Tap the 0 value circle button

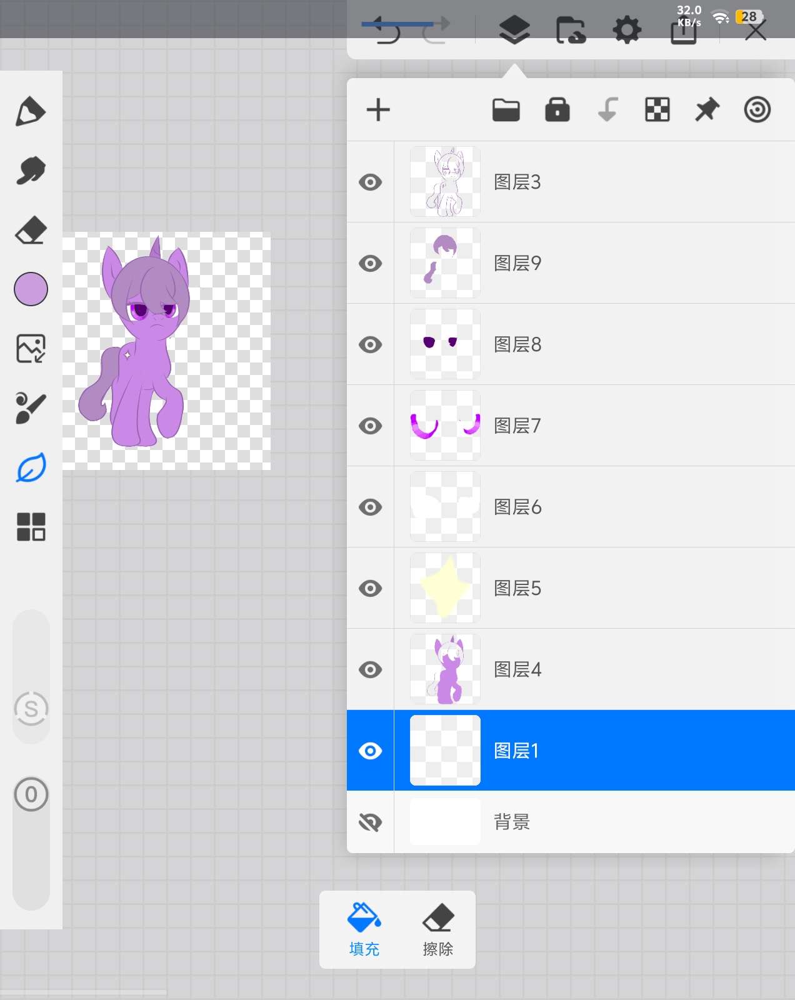31,794
